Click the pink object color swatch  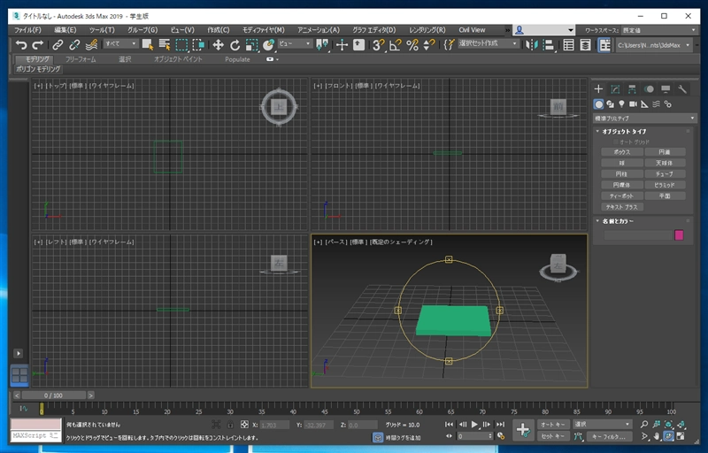(679, 234)
